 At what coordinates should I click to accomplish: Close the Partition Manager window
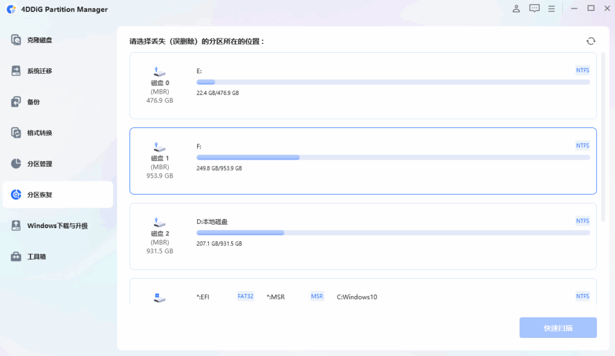tap(607, 8)
